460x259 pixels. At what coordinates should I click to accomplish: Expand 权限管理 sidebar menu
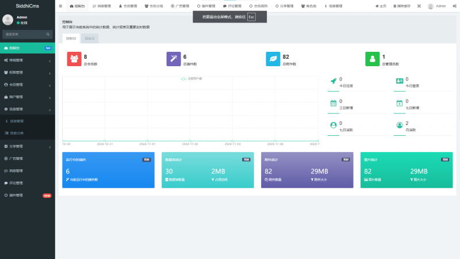click(27, 73)
